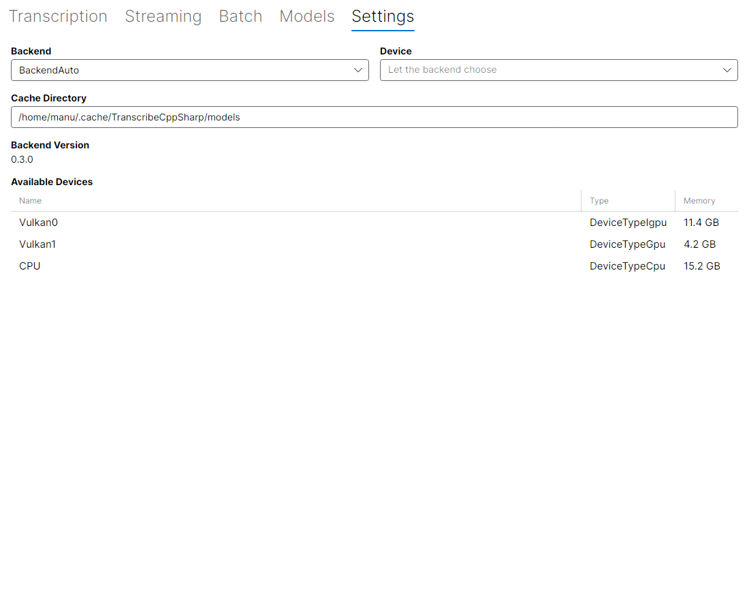The height and width of the screenshot is (599, 749).
Task: Open the Streaming tab
Action: pos(163,16)
